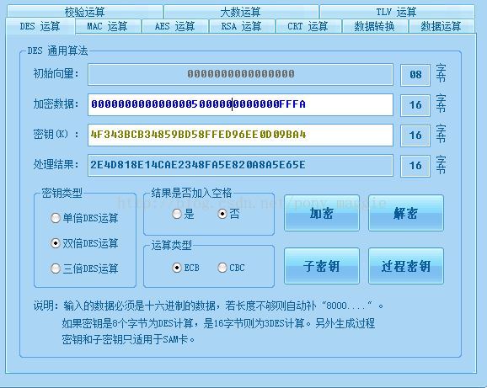Select the DES 运算 tab
Viewport: 487px width, 388px height.
point(40,26)
